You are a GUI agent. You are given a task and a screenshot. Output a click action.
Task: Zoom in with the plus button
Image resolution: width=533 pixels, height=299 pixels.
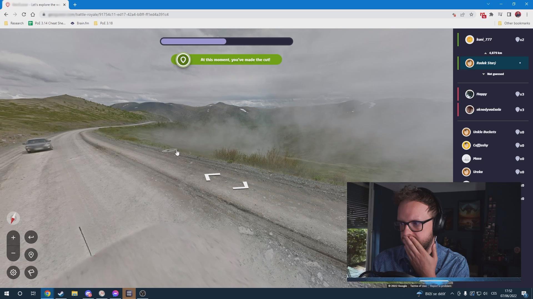click(x=13, y=238)
